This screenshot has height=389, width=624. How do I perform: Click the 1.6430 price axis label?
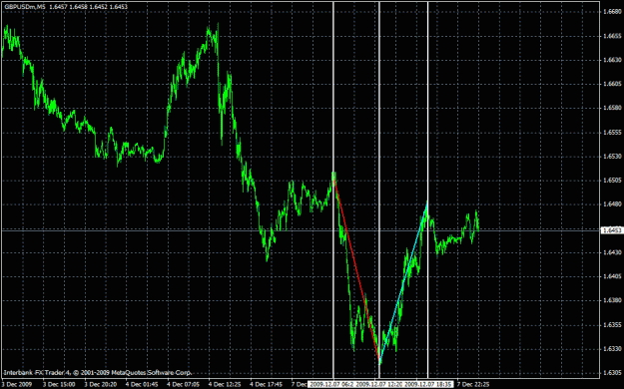(612, 252)
